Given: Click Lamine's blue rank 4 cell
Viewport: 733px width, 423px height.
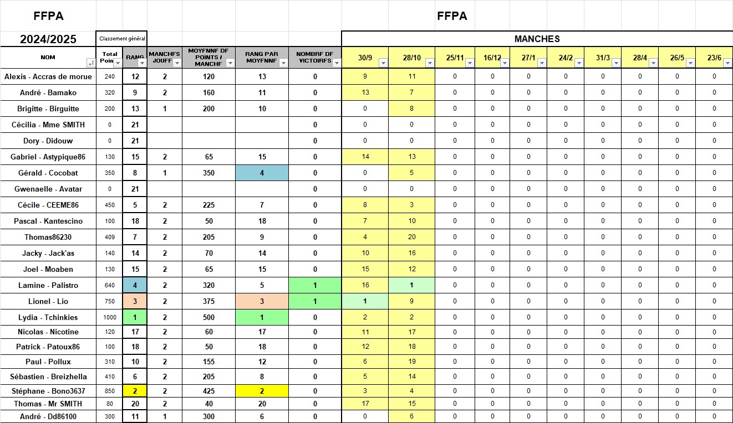Looking at the screenshot, I should pos(135,285).
